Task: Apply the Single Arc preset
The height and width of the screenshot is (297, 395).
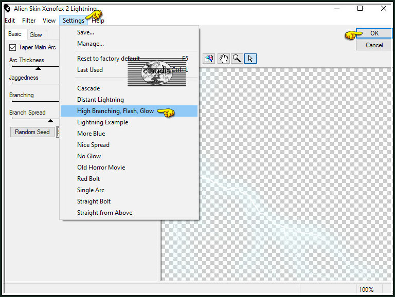Action: pyautogui.click(x=129, y=190)
